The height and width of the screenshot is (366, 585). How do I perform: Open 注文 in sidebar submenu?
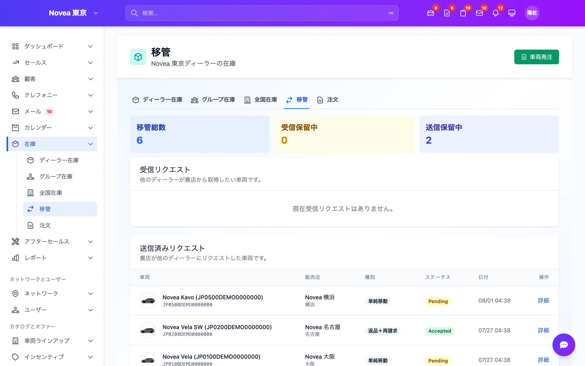pos(60,225)
